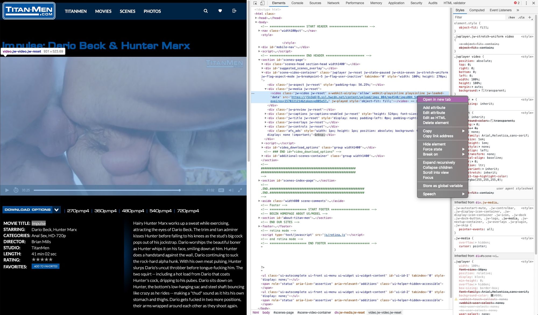This screenshot has height=315, width=538.
Task: Expand the video_download_options div node
Action: 263,147
